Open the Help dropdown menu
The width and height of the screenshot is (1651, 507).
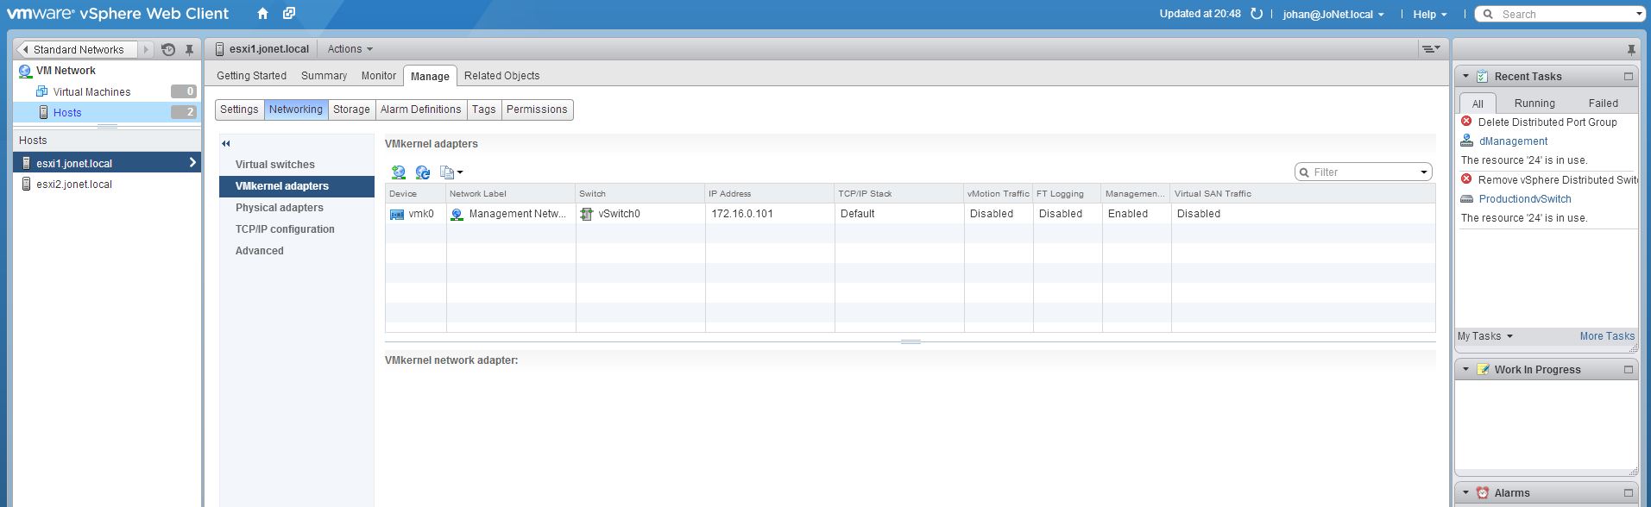click(x=1430, y=15)
